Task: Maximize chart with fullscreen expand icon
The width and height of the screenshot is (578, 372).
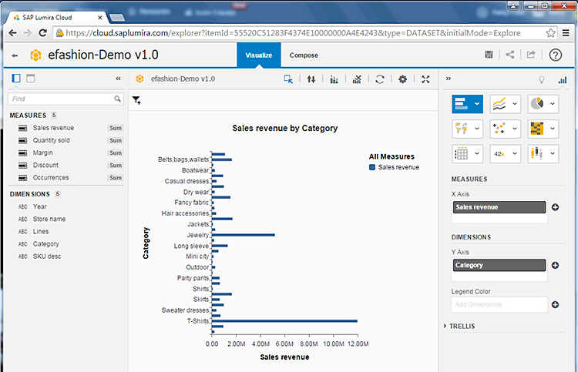Action: tap(425, 79)
